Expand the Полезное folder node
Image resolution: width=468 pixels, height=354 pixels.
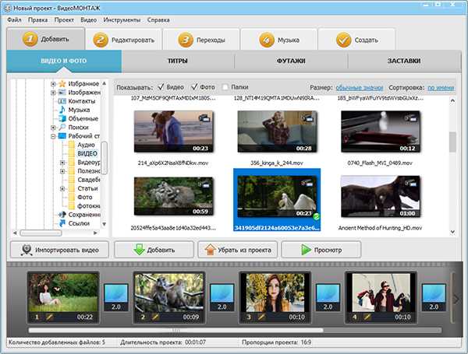62,171
